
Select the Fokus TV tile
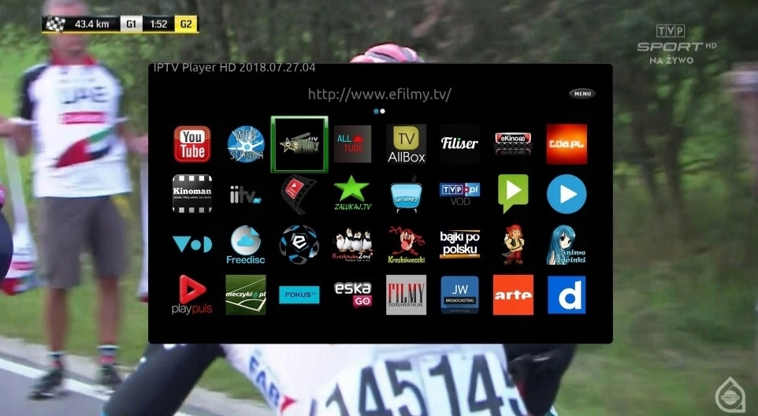pyautogui.click(x=299, y=295)
